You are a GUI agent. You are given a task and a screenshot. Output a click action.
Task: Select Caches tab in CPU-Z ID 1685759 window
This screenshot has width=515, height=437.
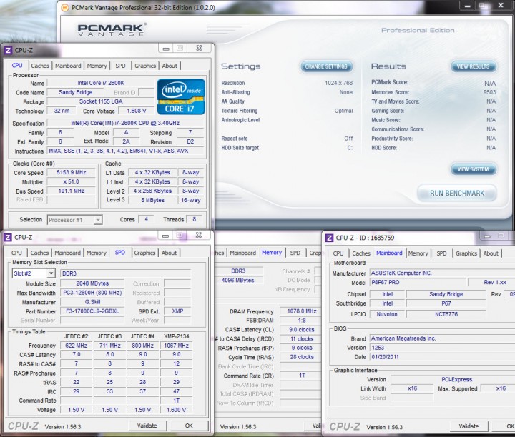click(361, 253)
